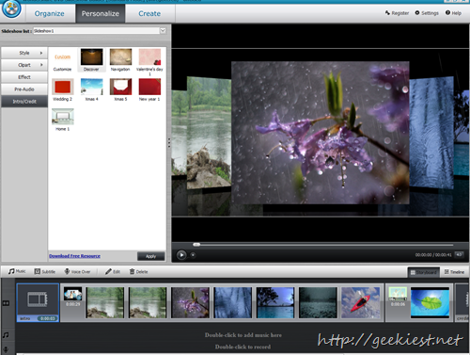Select the red kayak photo in the storyboard
Screen dimensions: 470x355
361,302
